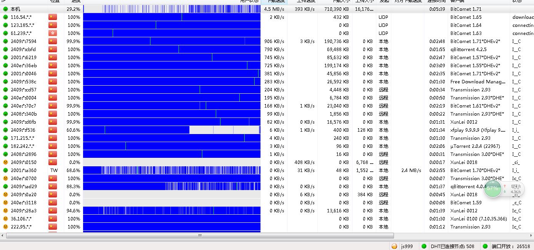Click the Hong Kong flag for 61.239.*.*

point(53,33)
